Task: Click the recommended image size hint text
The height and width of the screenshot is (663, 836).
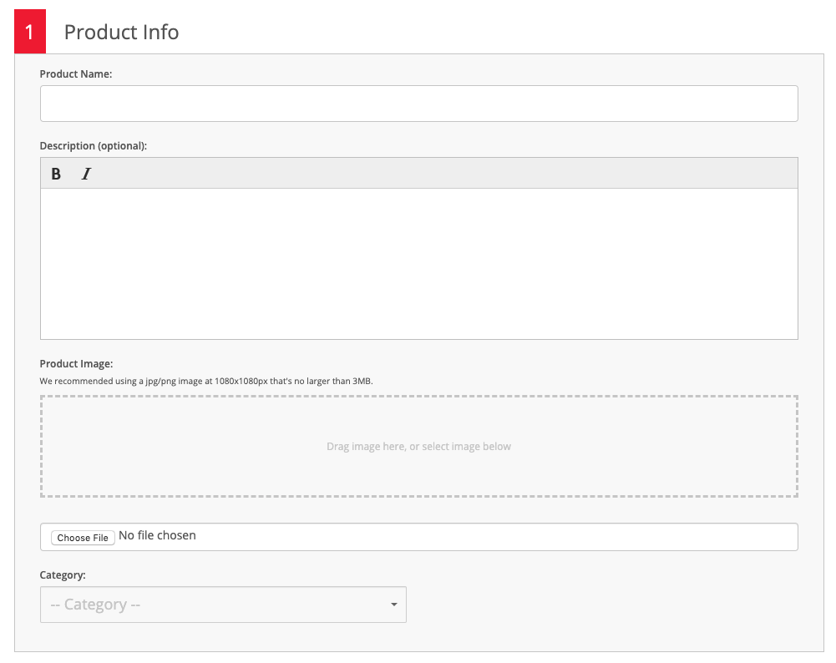Action: (x=206, y=381)
